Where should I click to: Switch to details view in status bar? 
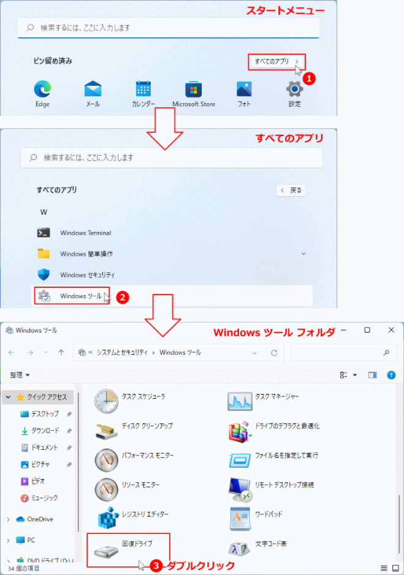[x=384, y=568]
